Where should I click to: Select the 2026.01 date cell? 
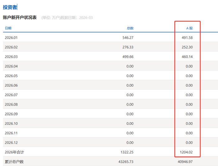click(11, 38)
